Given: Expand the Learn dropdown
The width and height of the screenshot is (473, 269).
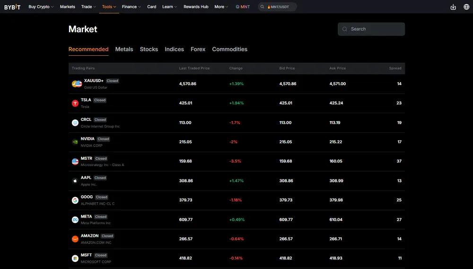Looking at the screenshot, I should [x=169, y=7].
